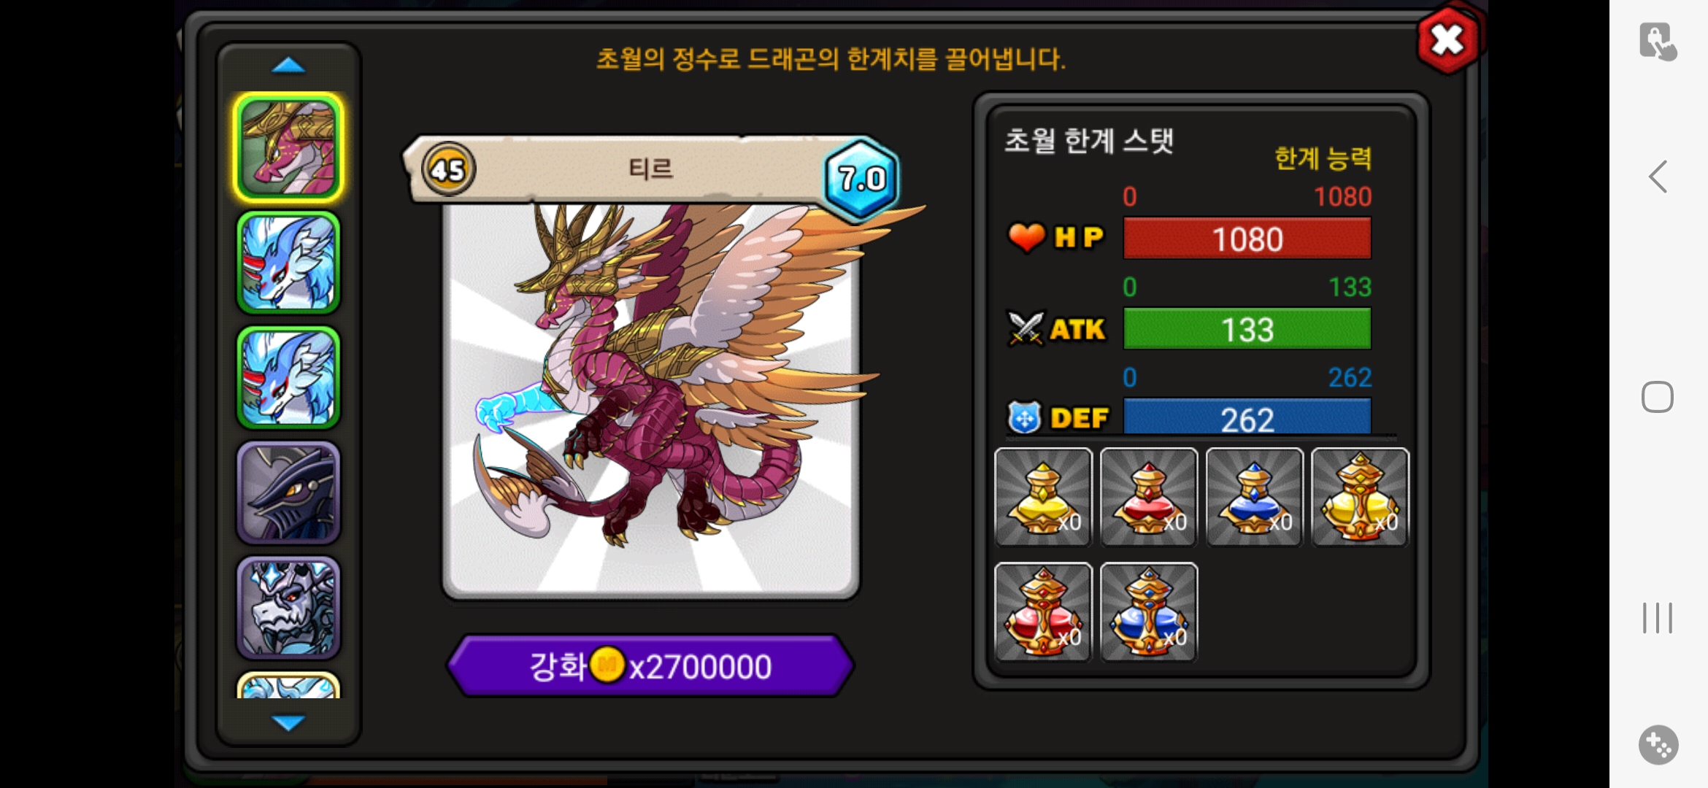
Task: Tap the 강화 enhance button costing 2700000
Action: tap(650, 665)
